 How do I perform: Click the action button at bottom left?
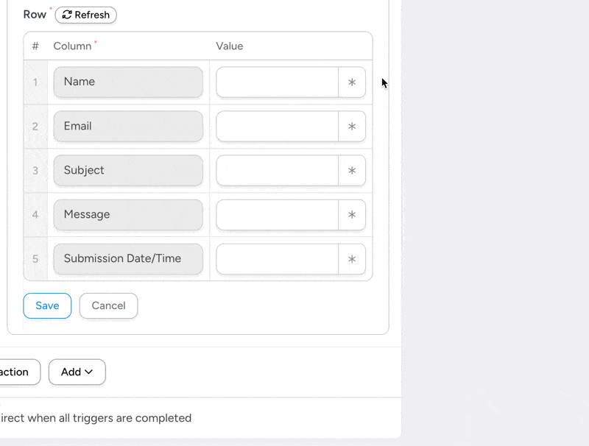tap(15, 372)
